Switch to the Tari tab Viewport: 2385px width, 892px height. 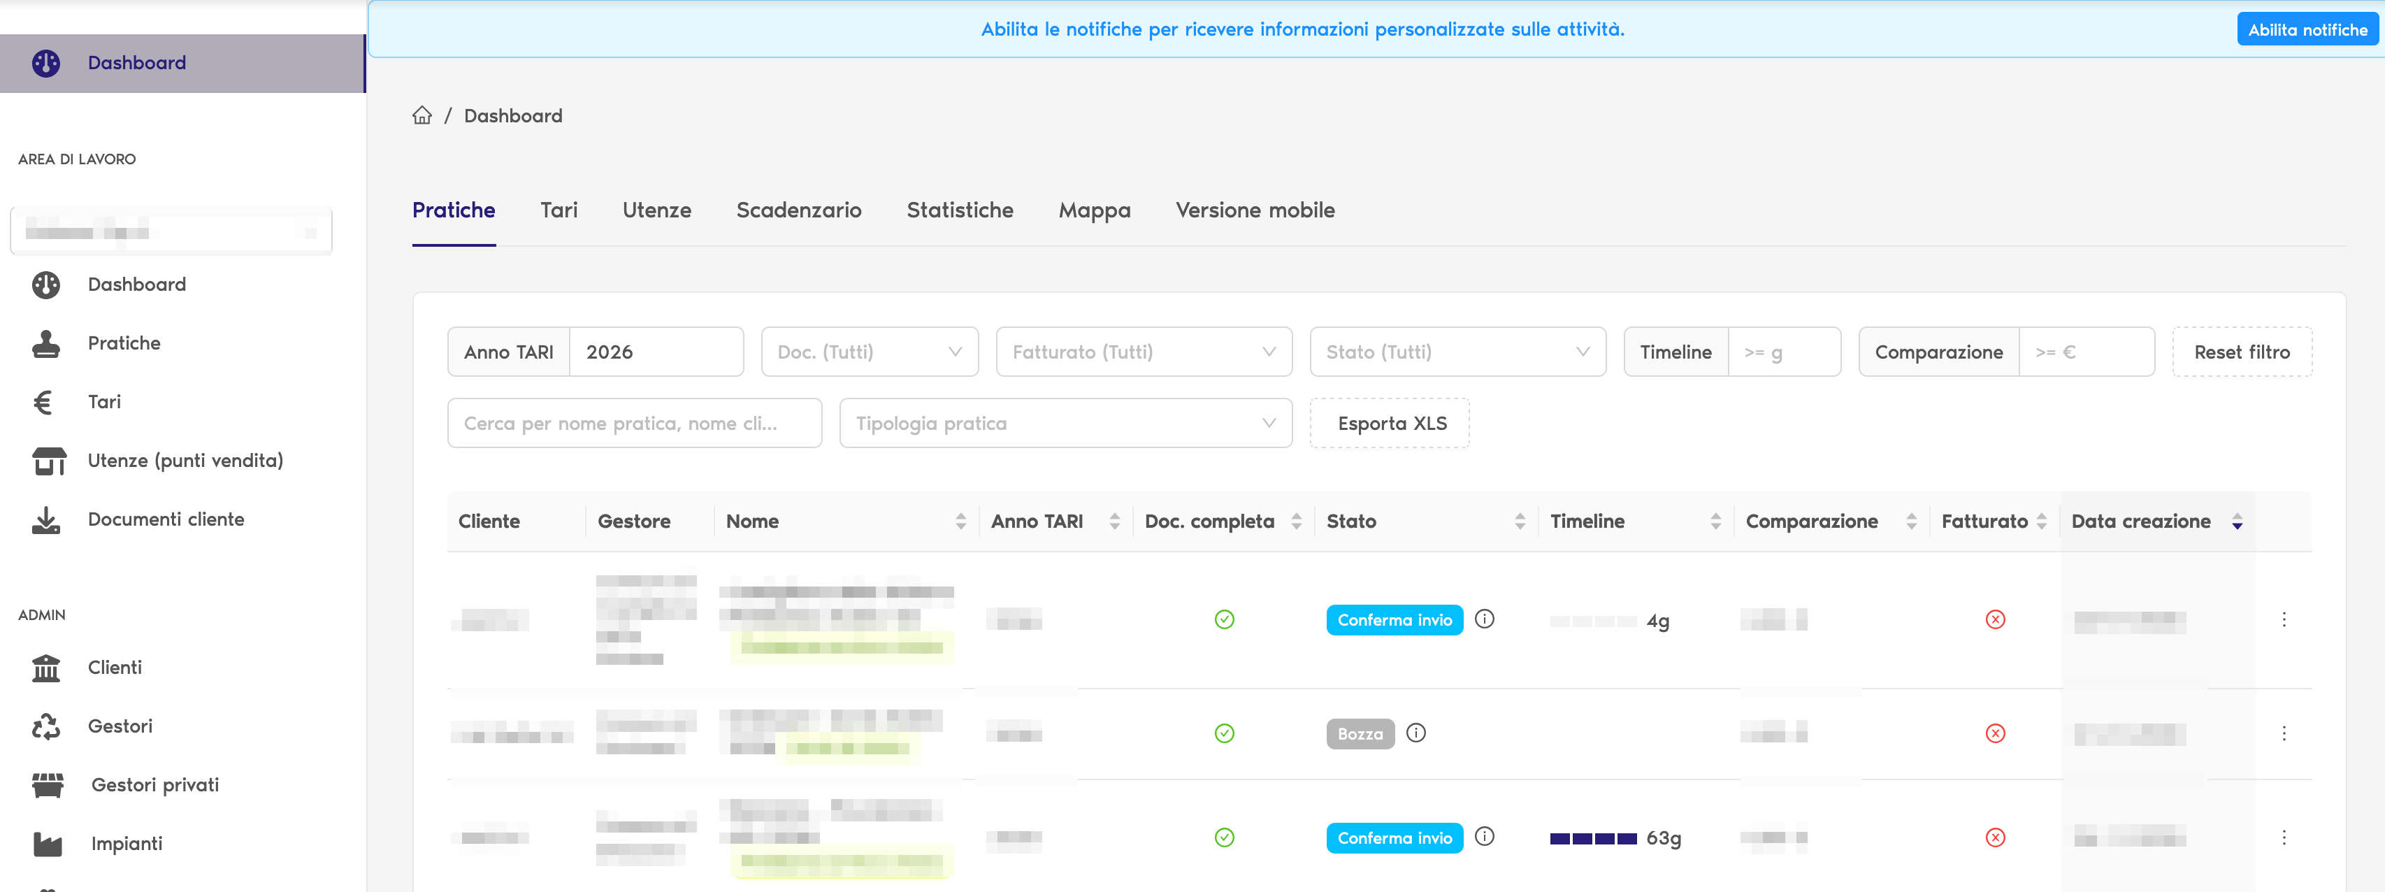click(x=559, y=210)
